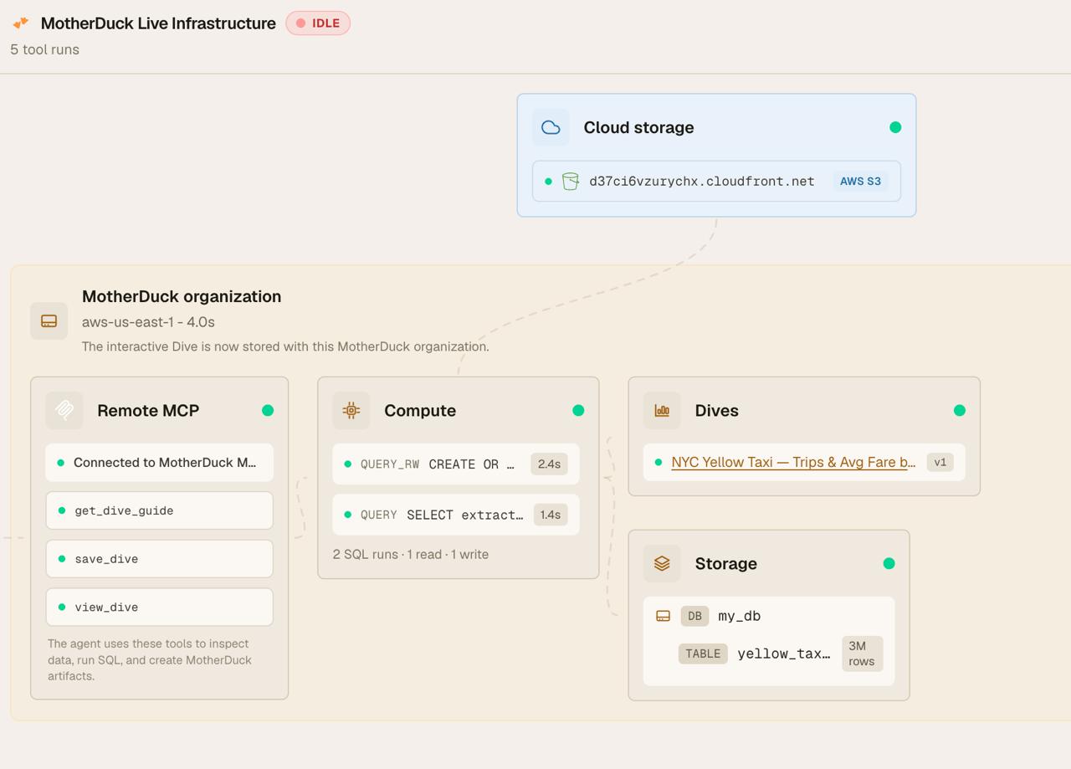Click the Storage heading
The width and height of the screenshot is (1071, 769).
tap(726, 563)
